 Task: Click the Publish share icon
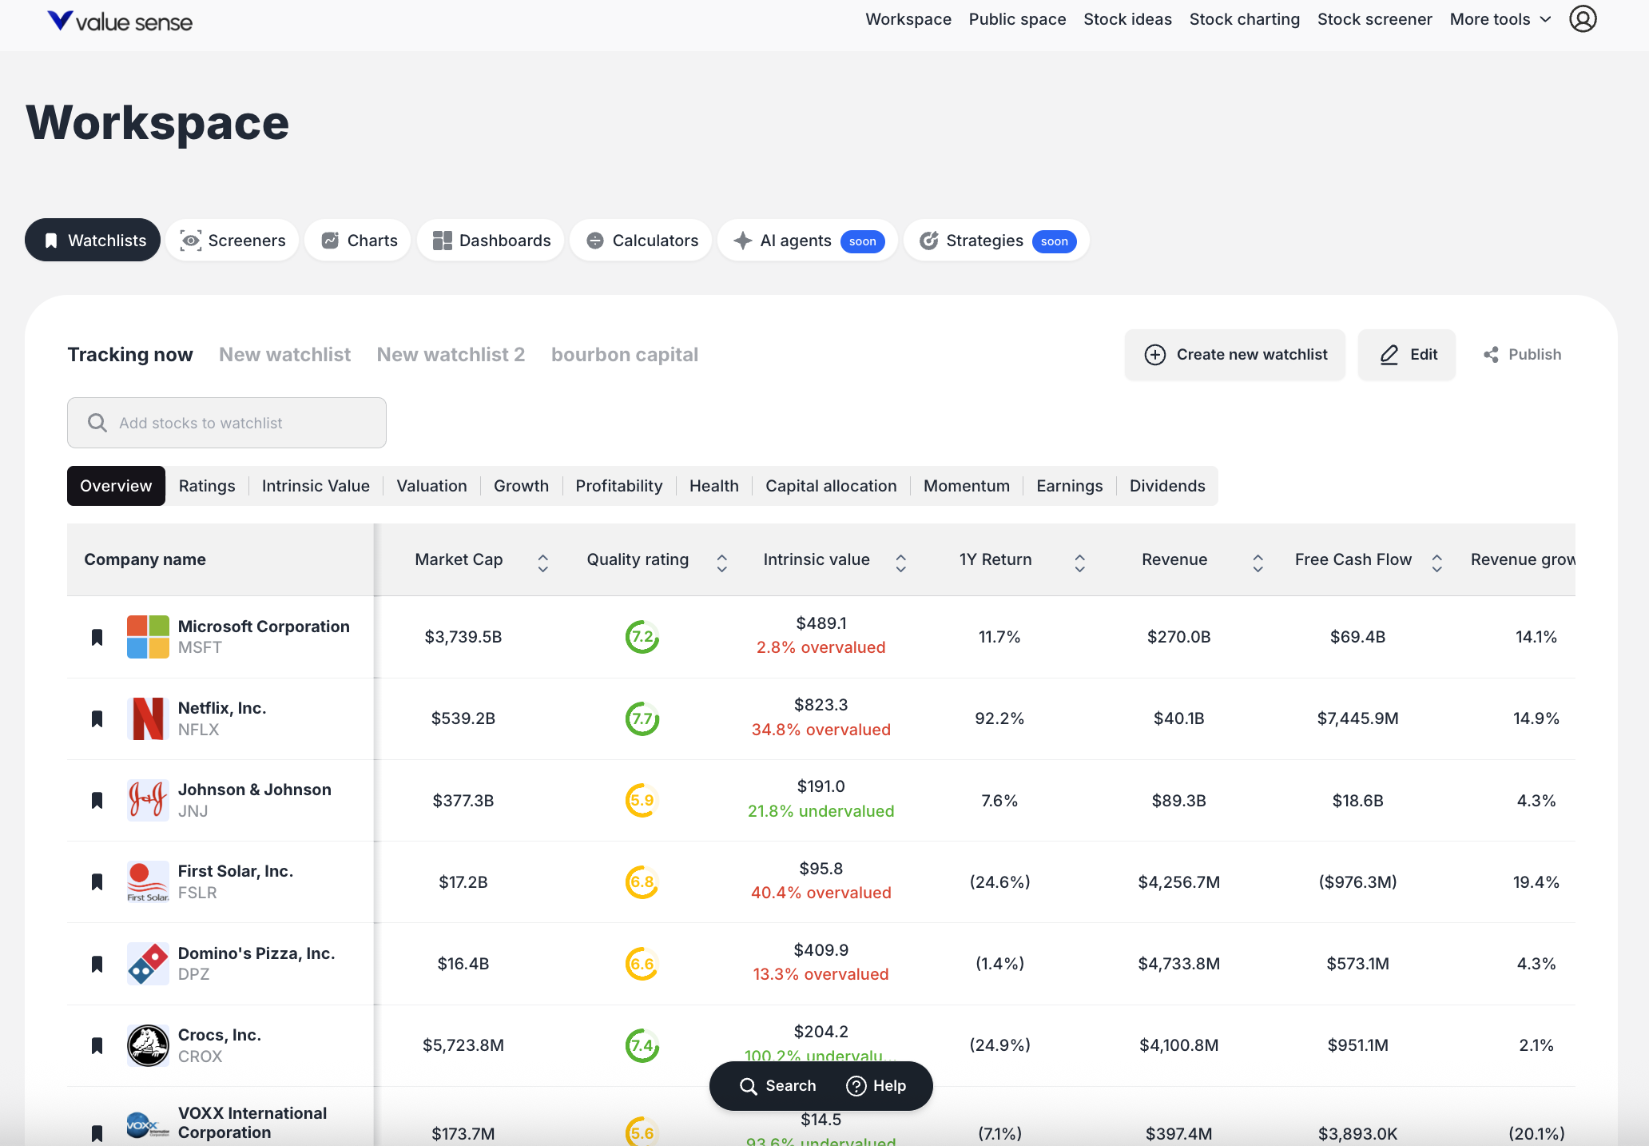point(1491,355)
